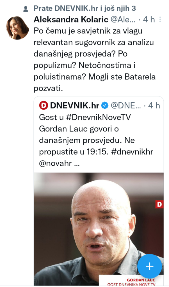Open the three-dot tweet options menu
Screen dimensions: 169x287
click(160, 20)
